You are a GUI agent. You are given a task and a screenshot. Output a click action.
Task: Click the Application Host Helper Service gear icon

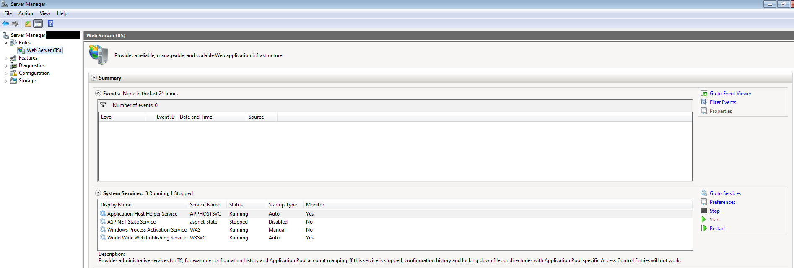tap(103, 213)
